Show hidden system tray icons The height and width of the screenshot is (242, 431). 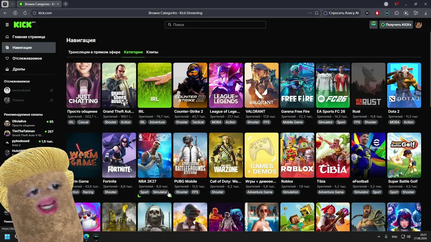coord(379,237)
